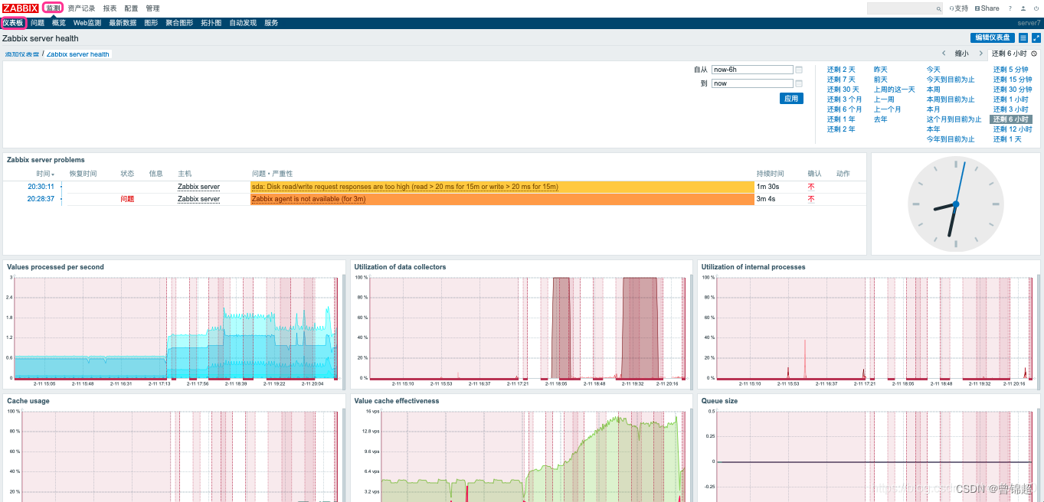This screenshot has height=502, width=1044.
Task: Select the Web监测 submenu tab
Action: pyautogui.click(x=87, y=24)
